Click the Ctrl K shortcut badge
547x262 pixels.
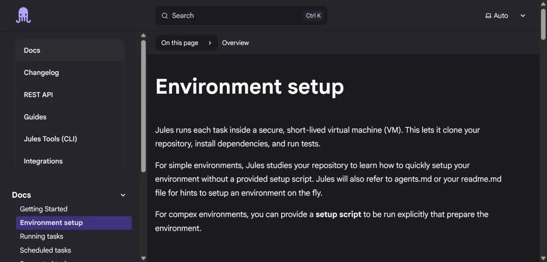coord(313,16)
